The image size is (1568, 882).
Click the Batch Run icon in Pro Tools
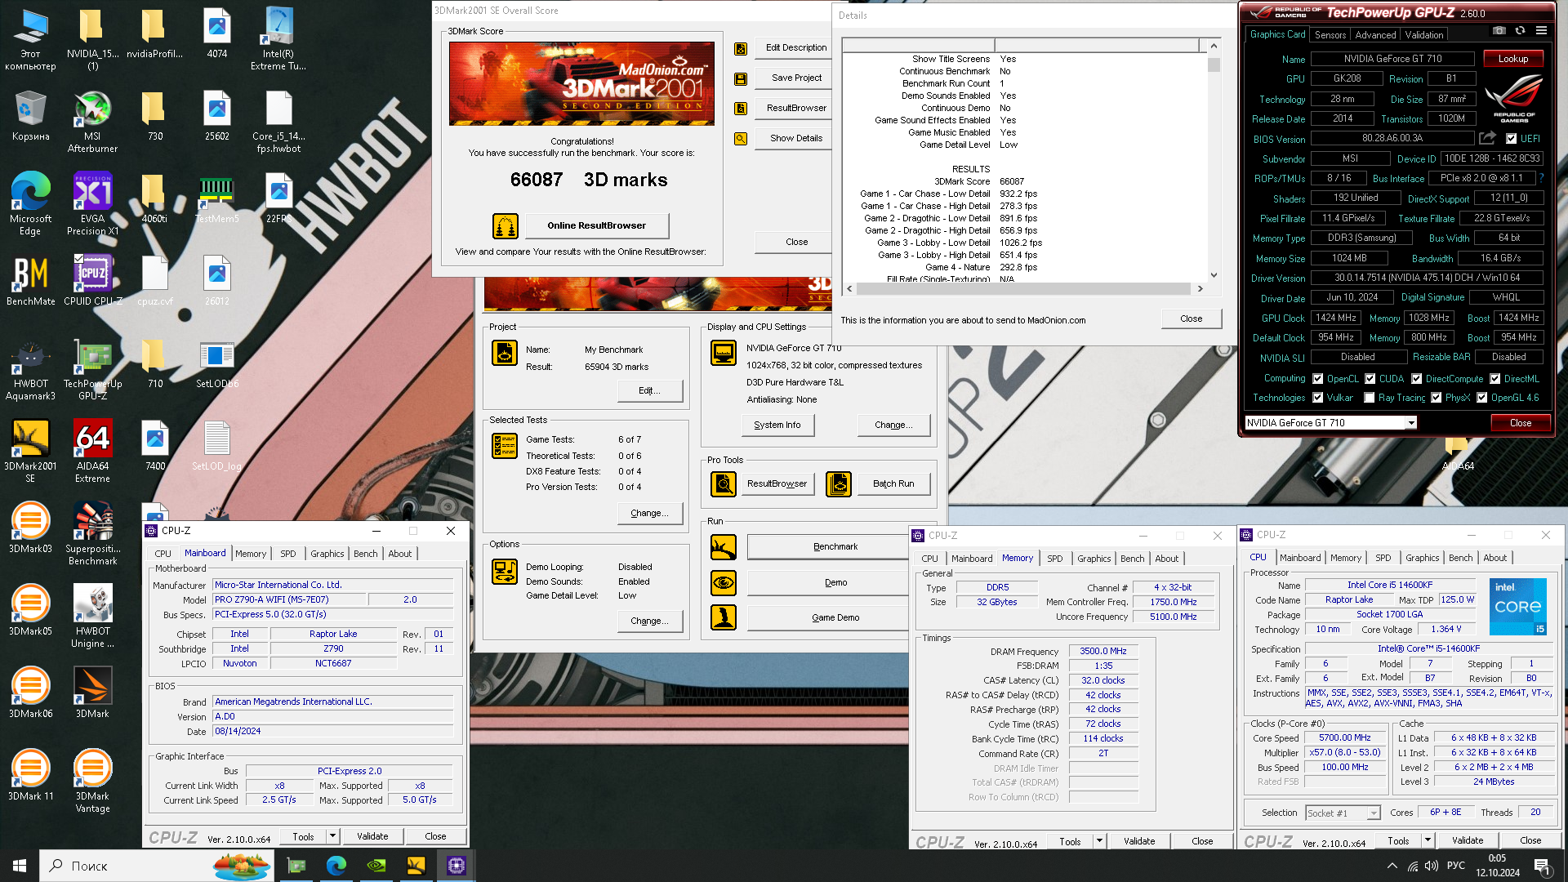tap(839, 484)
